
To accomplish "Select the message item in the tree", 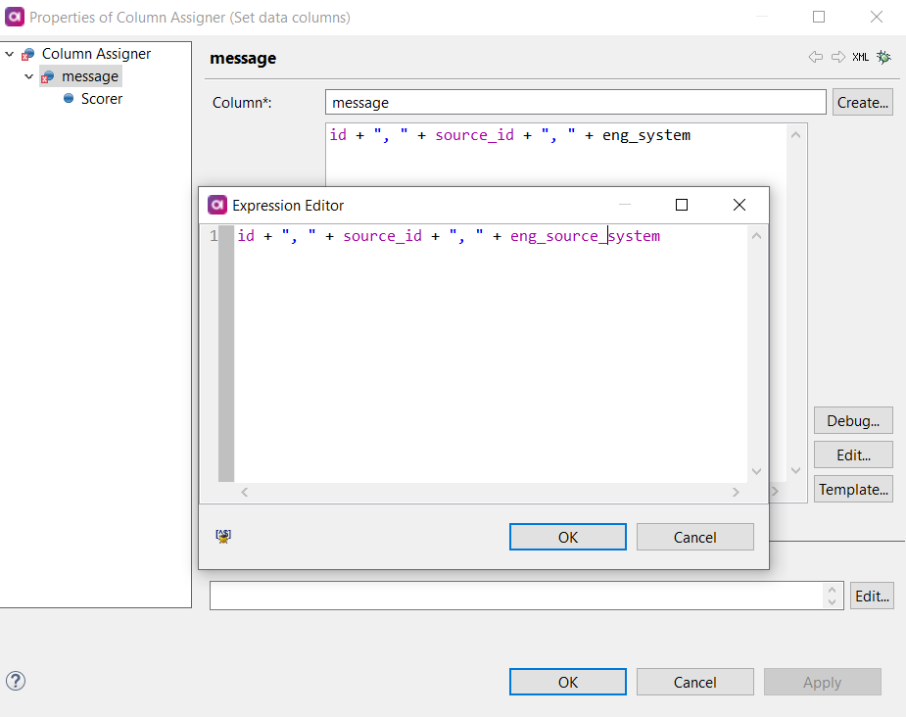I will [x=89, y=76].
